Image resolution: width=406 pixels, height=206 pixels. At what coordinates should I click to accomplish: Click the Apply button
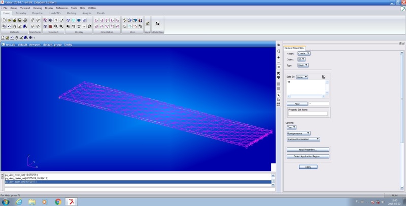pos(308,167)
